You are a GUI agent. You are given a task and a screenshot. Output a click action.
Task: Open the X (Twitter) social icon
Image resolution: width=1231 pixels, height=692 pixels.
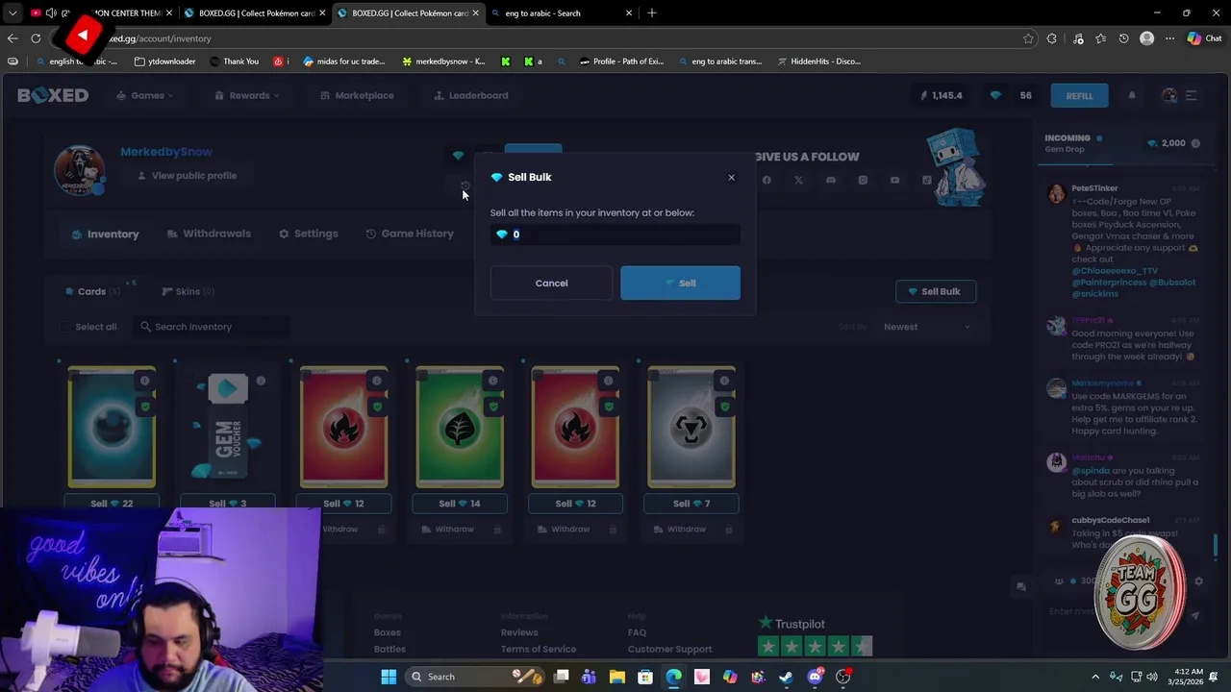(x=798, y=180)
